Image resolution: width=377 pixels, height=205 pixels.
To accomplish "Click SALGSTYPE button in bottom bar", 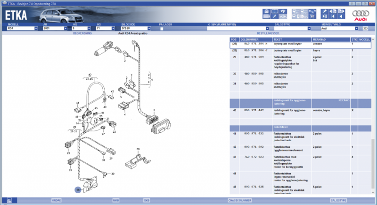I will tap(338, 200).
